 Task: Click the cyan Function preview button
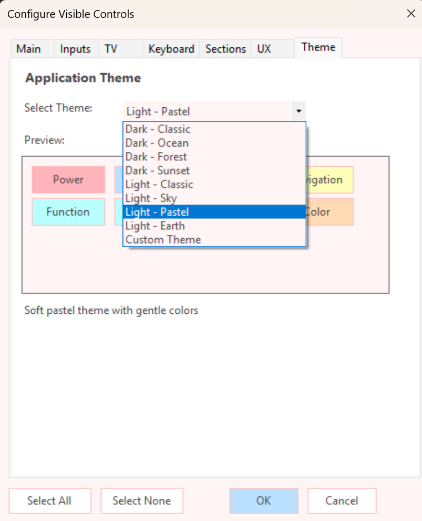click(68, 212)
